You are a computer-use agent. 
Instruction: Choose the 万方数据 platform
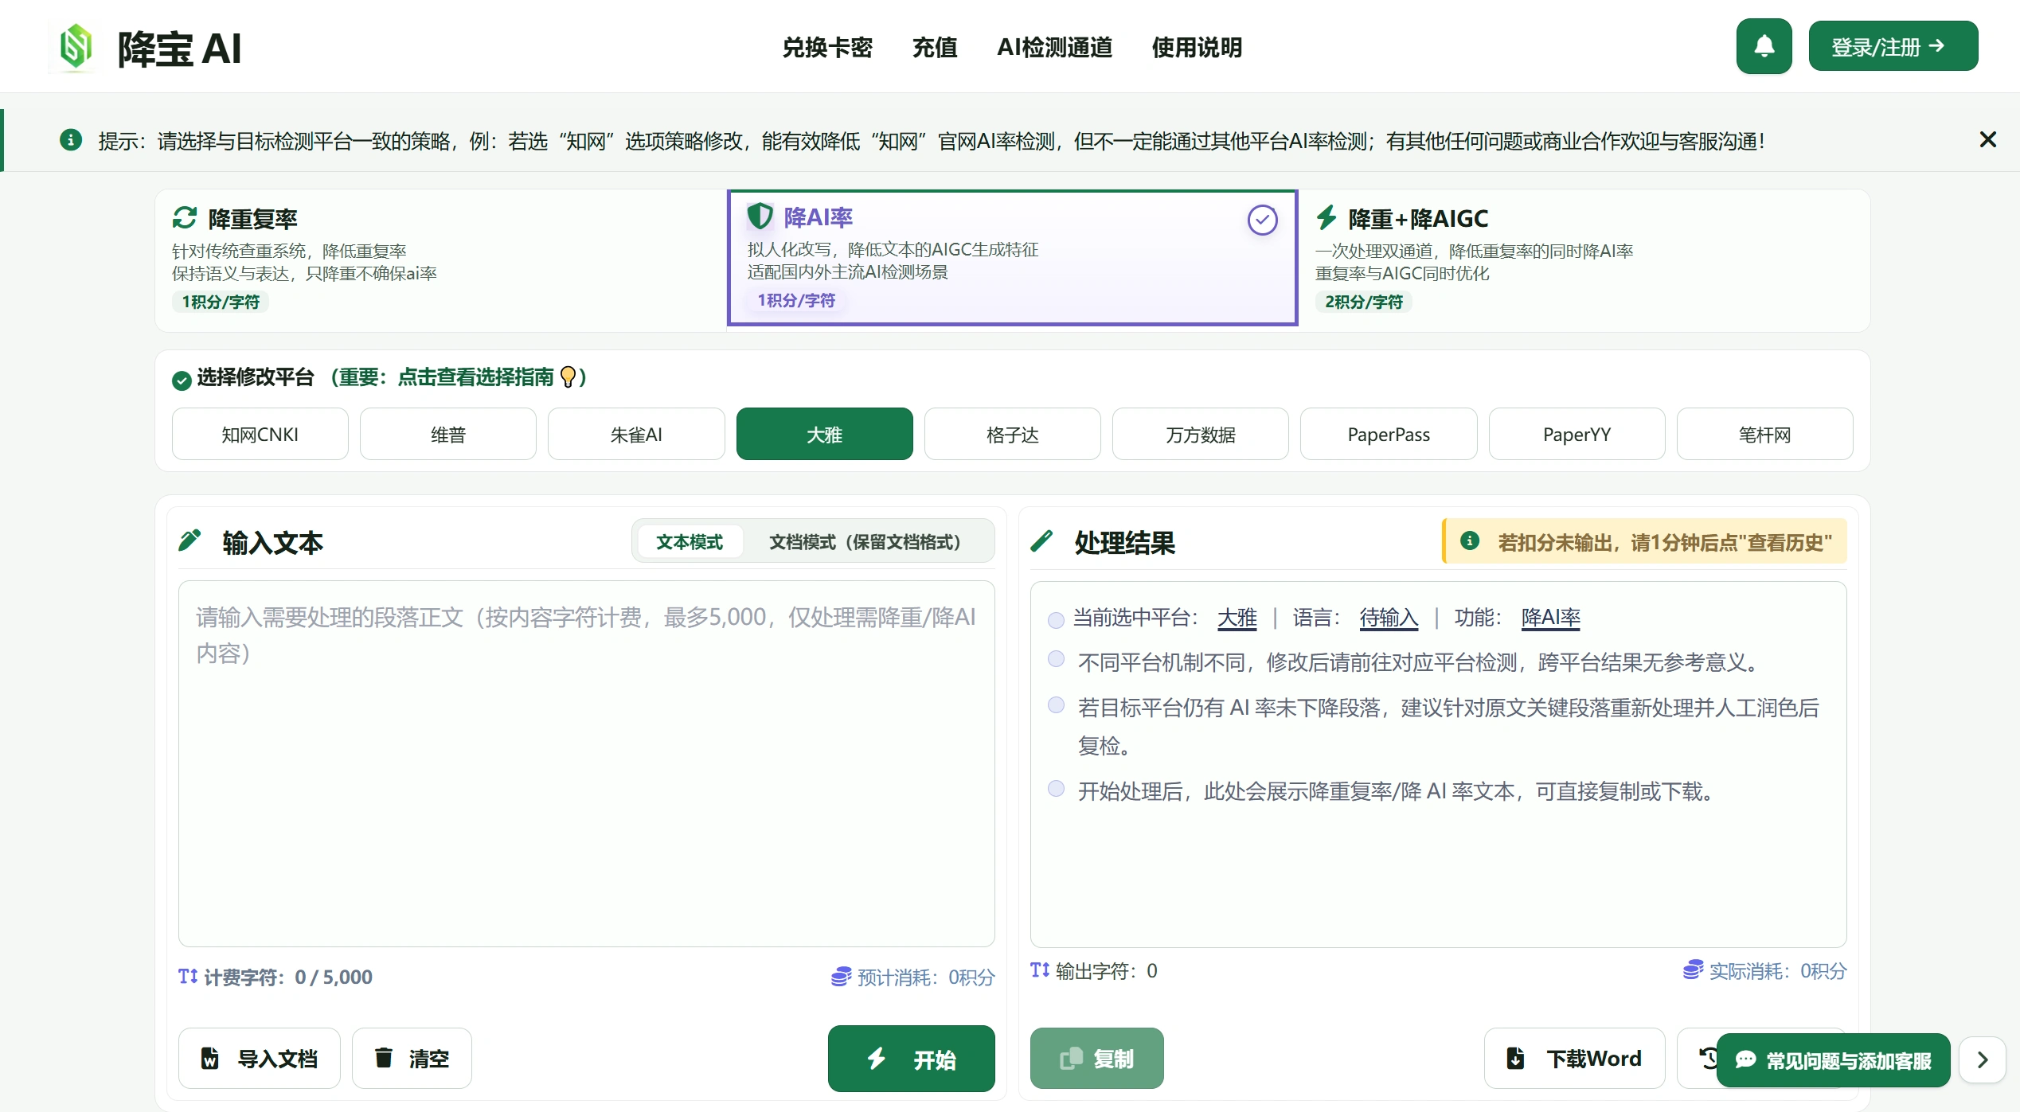[1201, 435]
